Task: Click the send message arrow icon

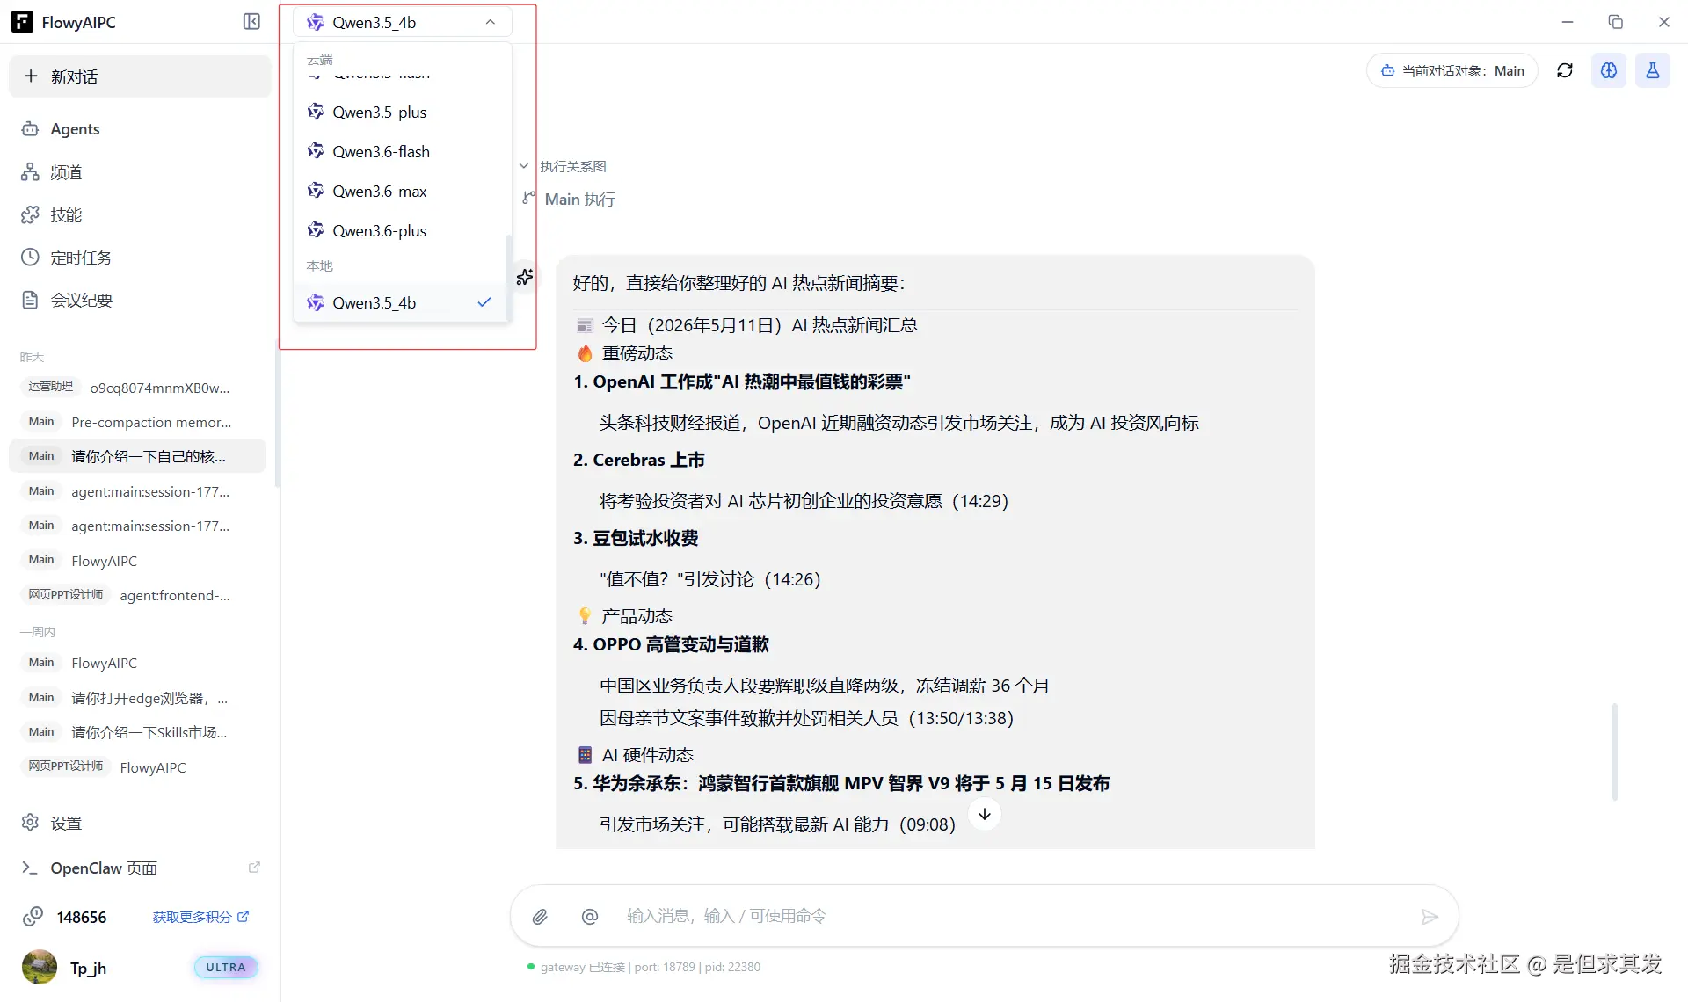Action: [x=1430, y=917]
